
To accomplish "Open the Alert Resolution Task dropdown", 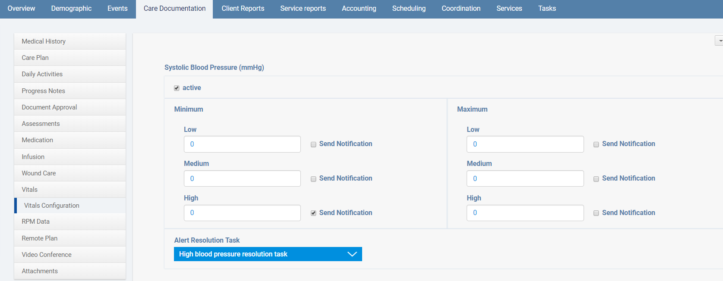I will point(268,254).
